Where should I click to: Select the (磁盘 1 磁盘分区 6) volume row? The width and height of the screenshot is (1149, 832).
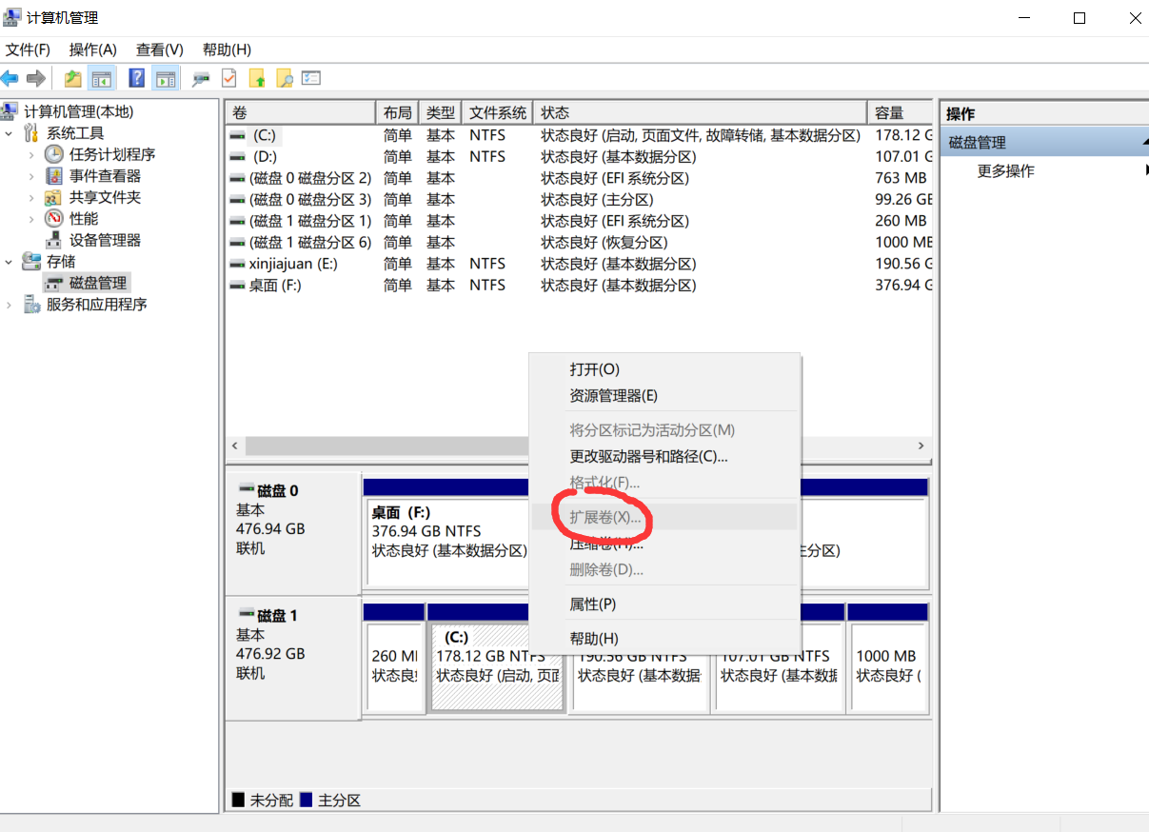tap(580, 242)
